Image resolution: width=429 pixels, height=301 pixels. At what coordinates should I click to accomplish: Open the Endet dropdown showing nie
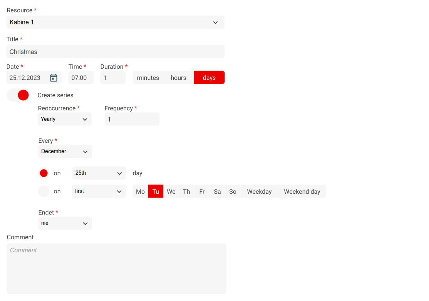(x=65, y=223)
